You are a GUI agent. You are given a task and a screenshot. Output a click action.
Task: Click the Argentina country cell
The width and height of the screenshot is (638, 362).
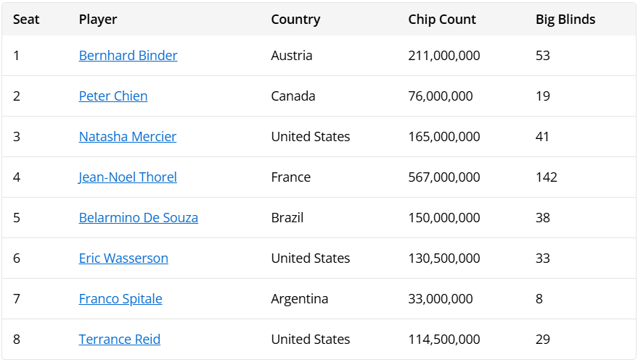tap(300, 299)
